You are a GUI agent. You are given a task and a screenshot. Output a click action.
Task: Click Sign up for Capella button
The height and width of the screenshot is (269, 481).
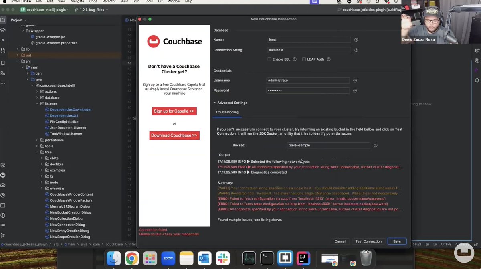coord(174,111)
